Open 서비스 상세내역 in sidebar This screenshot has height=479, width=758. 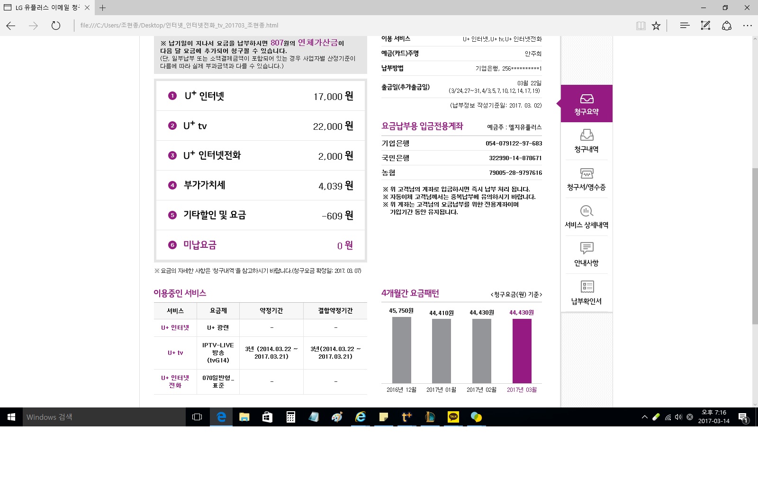point(587,217)
